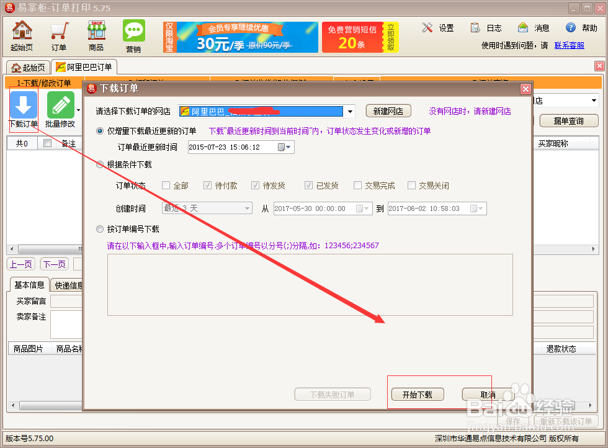This screenshot has height=448, width=608.
Task: Select 按订单编号下载 radio option
Action: tap(100, 229)
